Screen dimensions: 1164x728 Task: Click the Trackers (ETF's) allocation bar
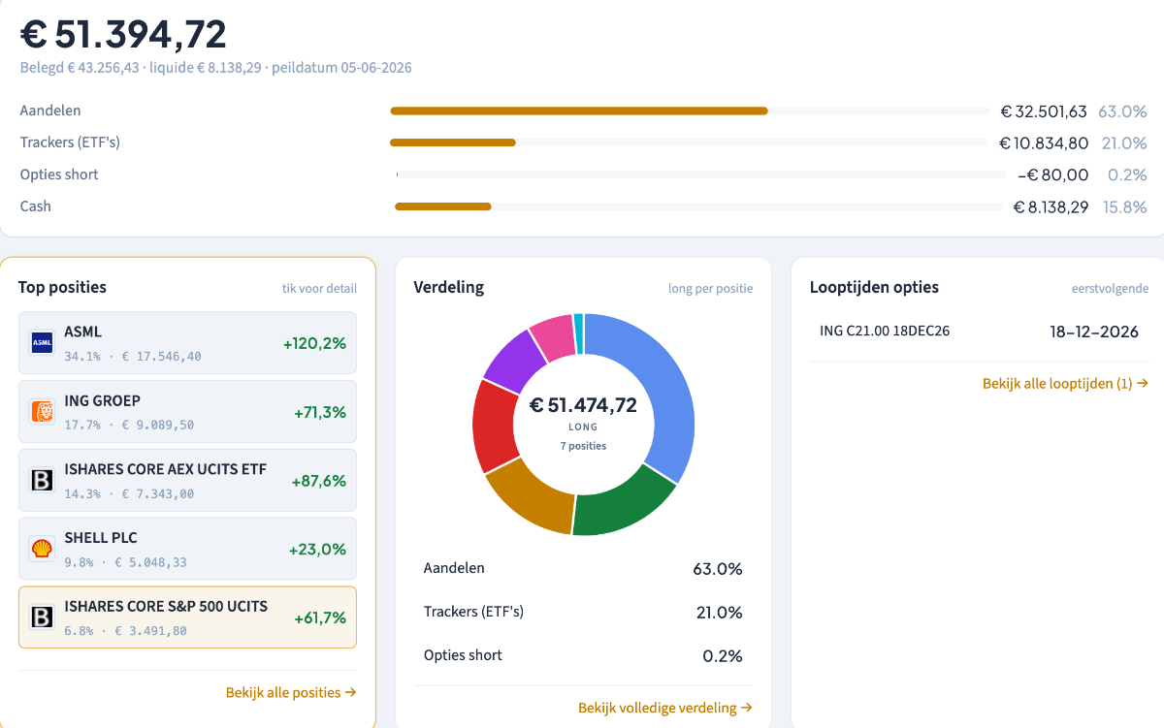tap(689, 143)
